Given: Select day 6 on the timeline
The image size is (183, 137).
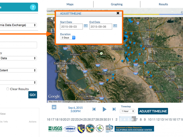Looking at the screenshot, I should click(x=133, y=120).
